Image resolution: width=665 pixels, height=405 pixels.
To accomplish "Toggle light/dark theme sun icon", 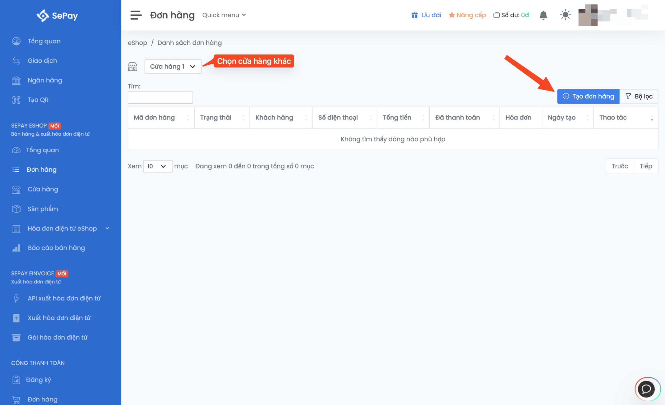I will [x=565, y=15].
